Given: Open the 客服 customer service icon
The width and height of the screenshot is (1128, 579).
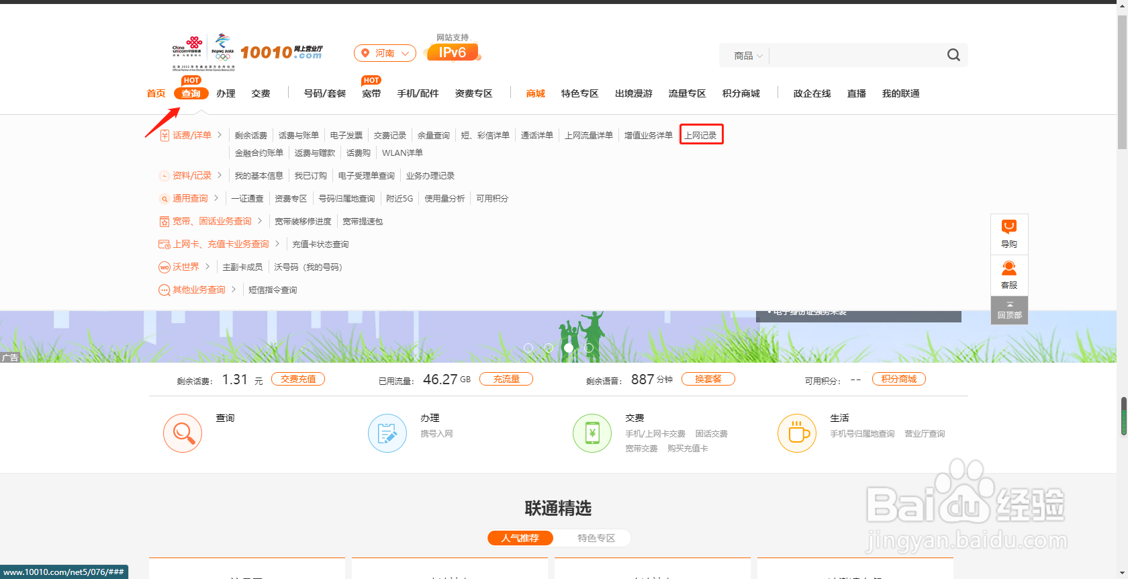Looking at the screenshot, I should (1009, 268).
